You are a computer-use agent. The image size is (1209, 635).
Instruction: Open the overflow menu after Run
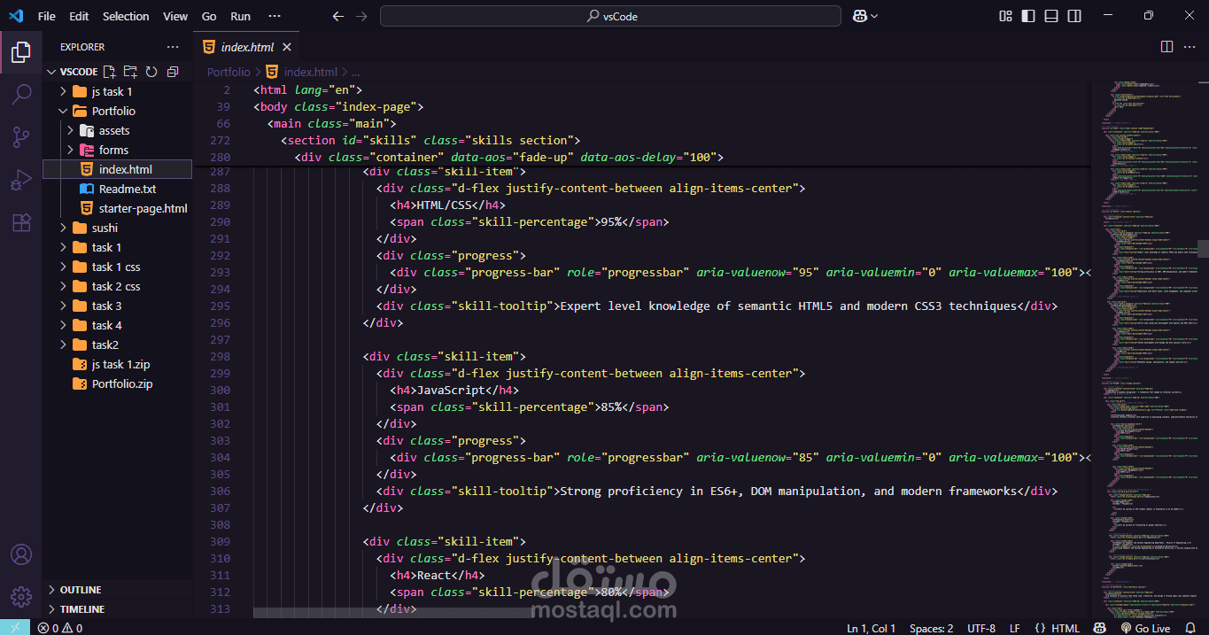(x=275, y=16)
